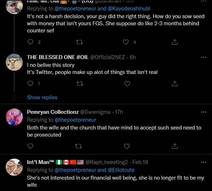Open Int'l Man's profile avatar

point(14,167)
